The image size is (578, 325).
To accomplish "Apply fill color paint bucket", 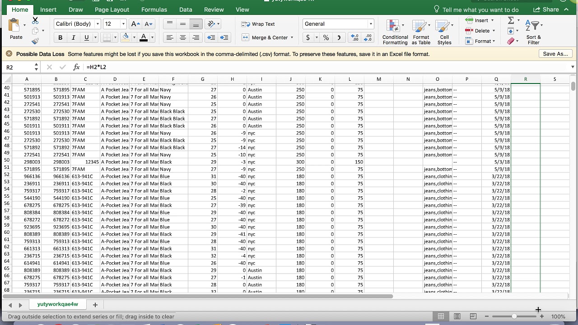I will pyautogui.click(x=126, y=37).
